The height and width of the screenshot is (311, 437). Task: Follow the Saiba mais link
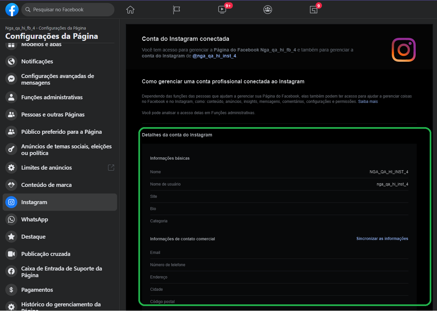click(x=368, y=102)
